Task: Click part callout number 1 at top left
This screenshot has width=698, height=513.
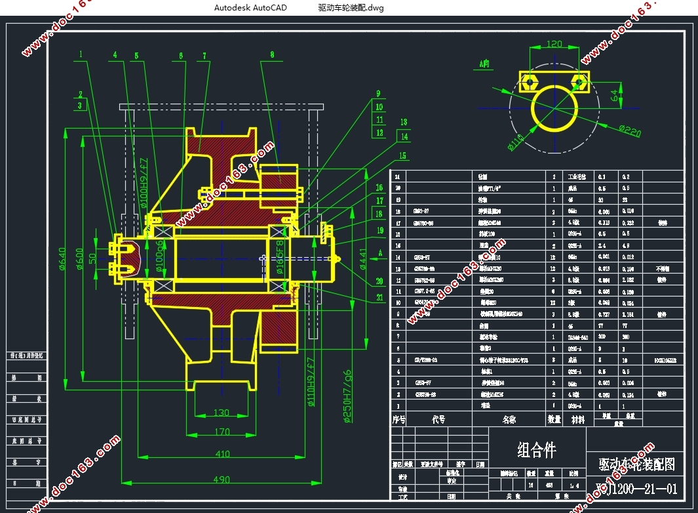Action: click(82, 55)
